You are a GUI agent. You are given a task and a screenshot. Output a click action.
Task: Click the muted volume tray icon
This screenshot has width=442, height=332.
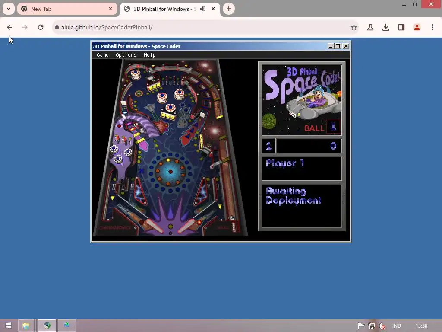(382, 326)
